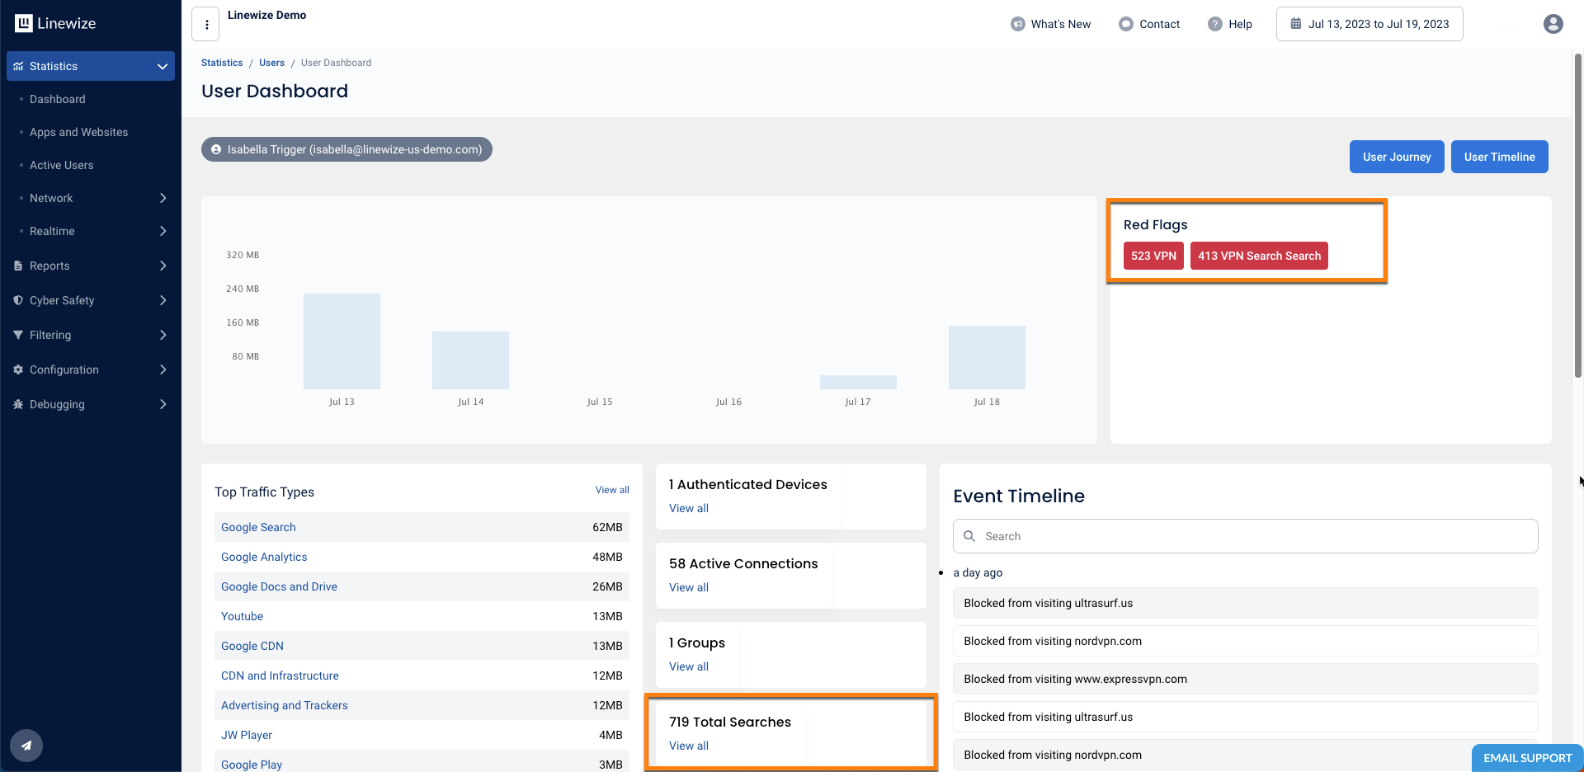Open Google Search traffic type
The height and width of the screenshot is (772, 1584).
258,527
